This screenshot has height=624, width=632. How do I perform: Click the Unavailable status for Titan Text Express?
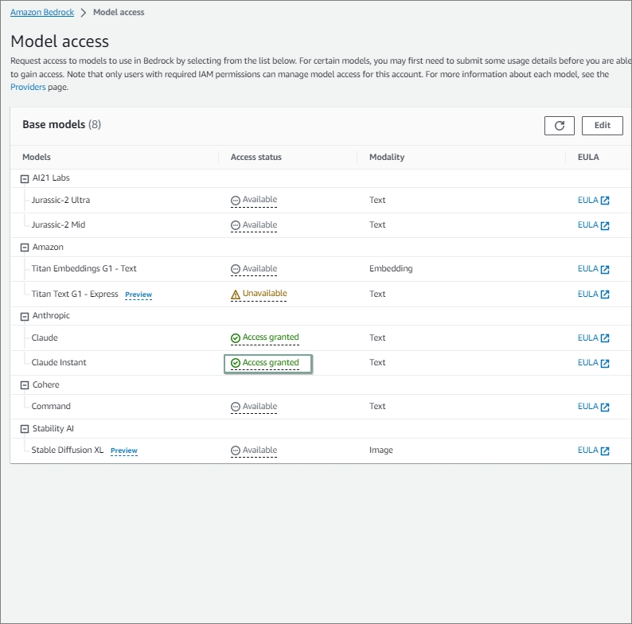pos(259,294)
